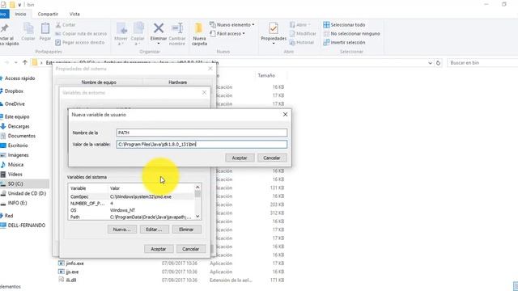The image size is (518, 291).
Task: Focus the Buscar en bin search box
Action: click(x=482, y=63)
